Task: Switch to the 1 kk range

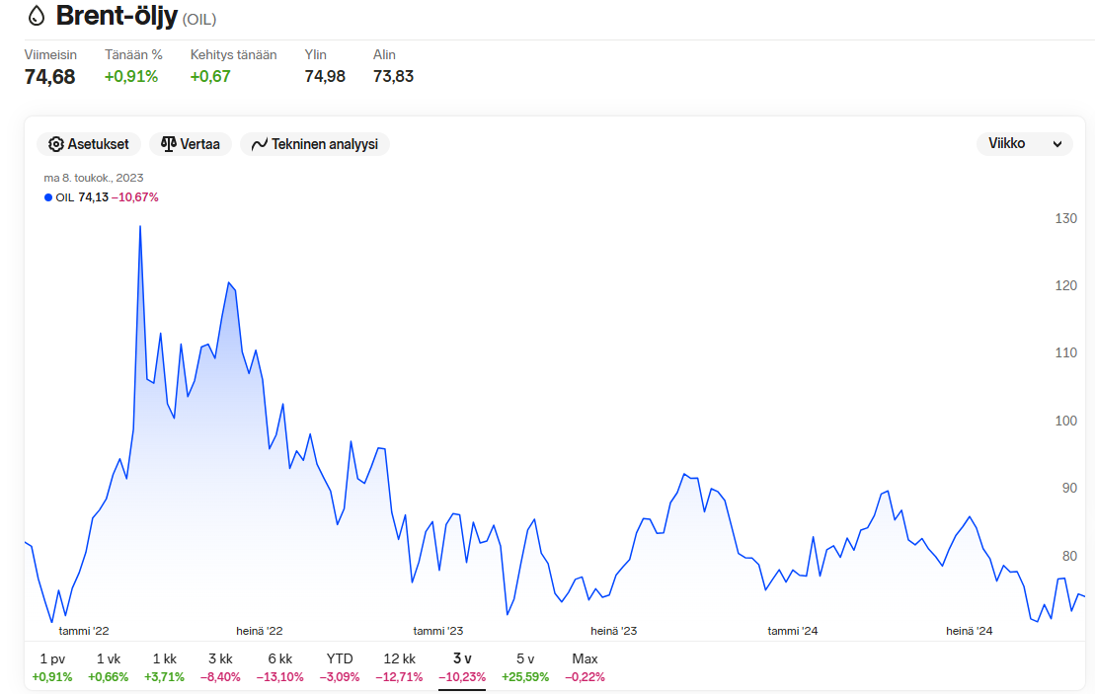Action: point(164,666)
